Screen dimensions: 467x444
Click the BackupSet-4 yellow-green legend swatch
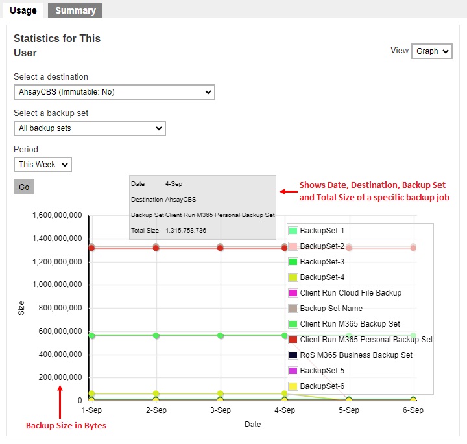pos(293,277)
